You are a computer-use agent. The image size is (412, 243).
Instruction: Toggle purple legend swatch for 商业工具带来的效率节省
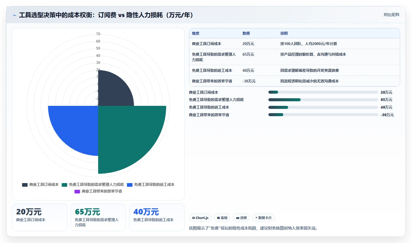pos(77,191)
